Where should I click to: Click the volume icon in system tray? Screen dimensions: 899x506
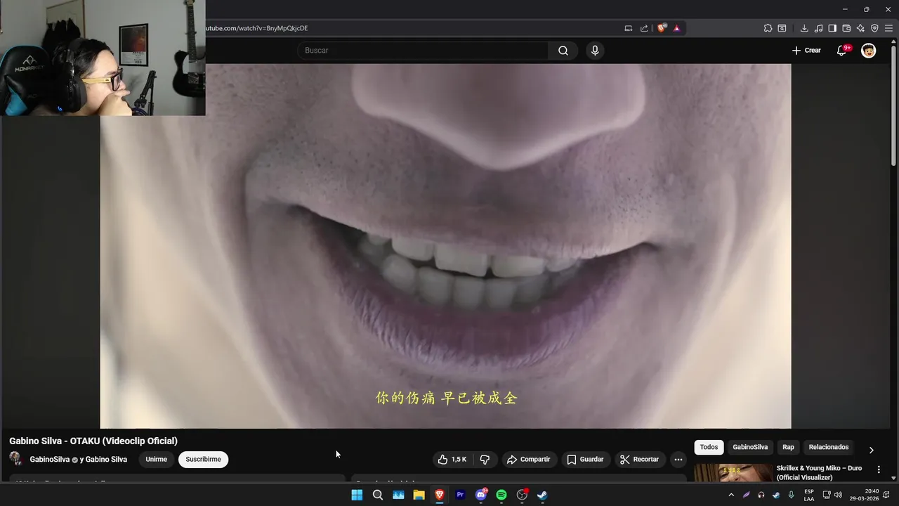tap(838, 495)
